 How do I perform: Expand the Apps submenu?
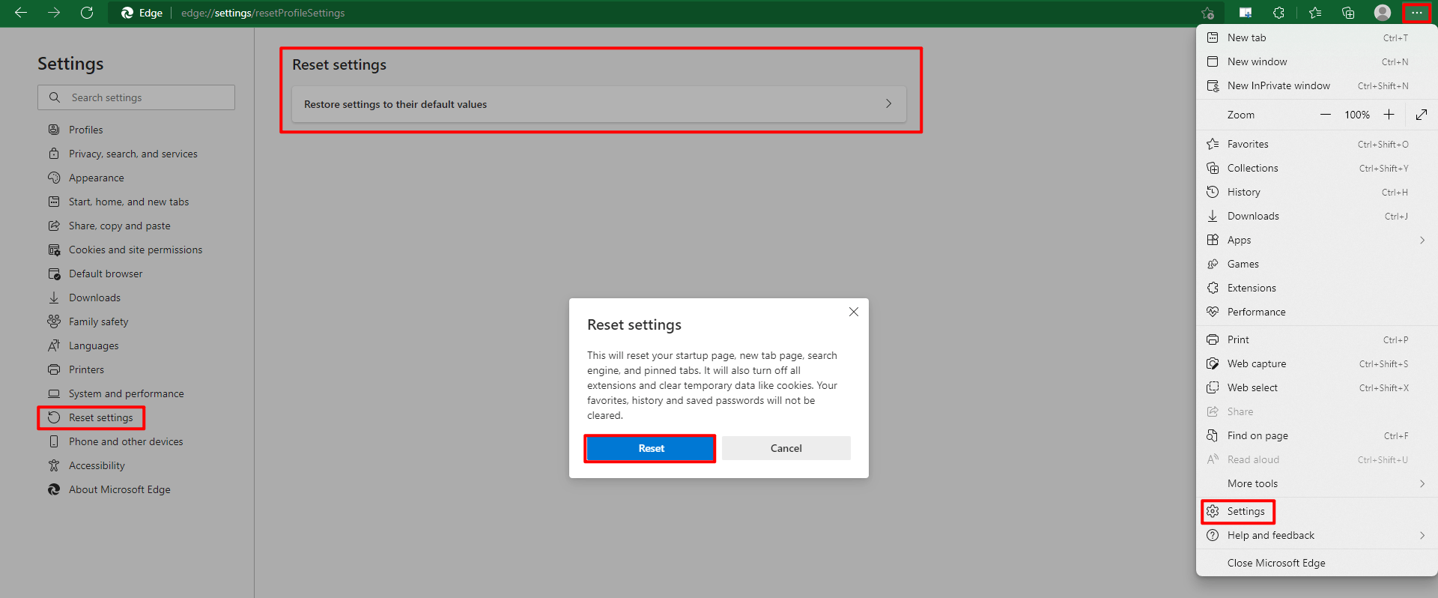(1317, 240)
